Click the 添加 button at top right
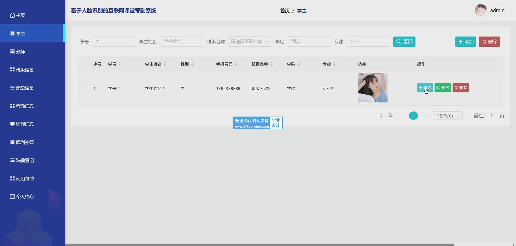516x246 pixels. (x=465, y=42)
